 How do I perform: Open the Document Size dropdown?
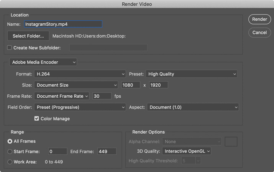(76, 85)
